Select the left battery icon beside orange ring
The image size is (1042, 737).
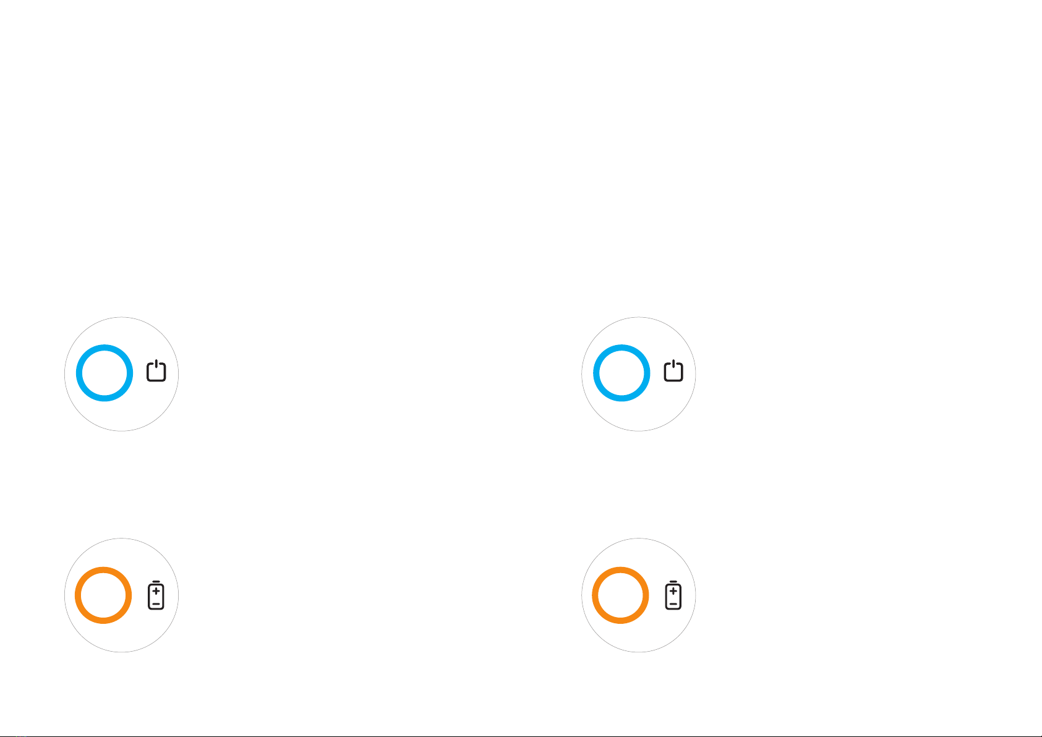(156, 595)
